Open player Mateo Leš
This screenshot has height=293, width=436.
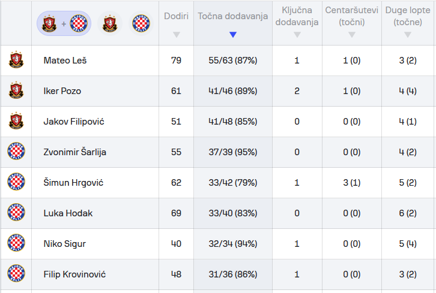(65, 61)
